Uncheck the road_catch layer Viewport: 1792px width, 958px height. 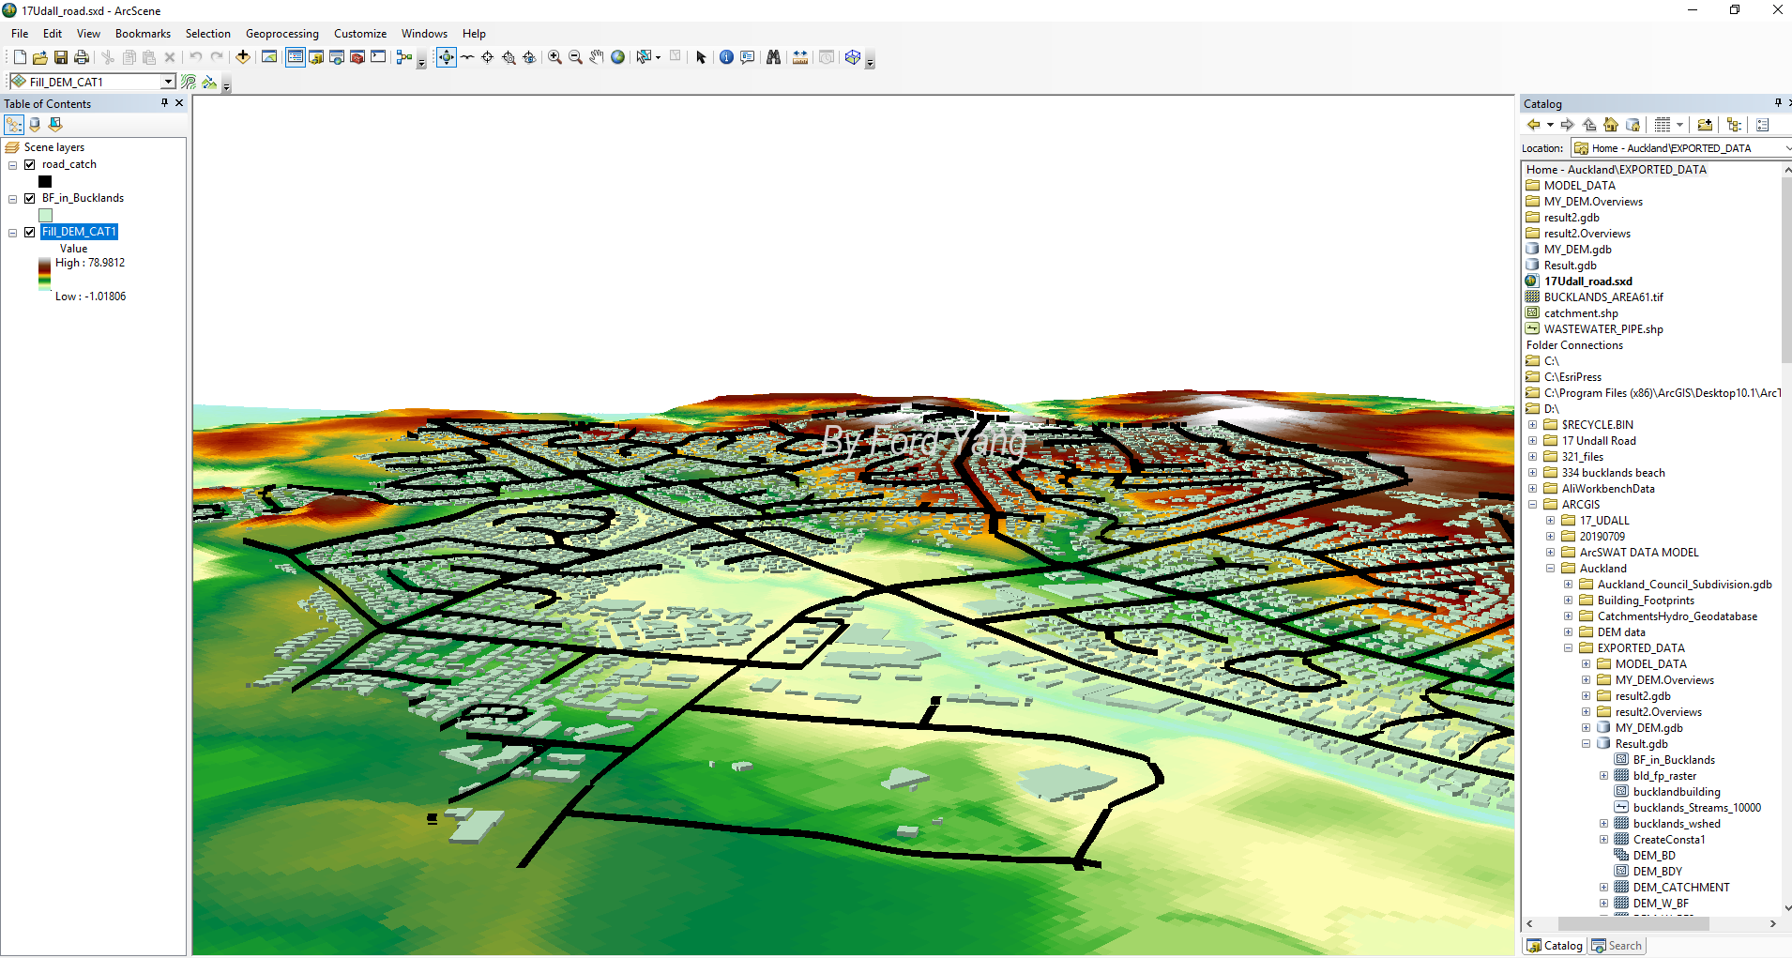click(x=30, y=164)
